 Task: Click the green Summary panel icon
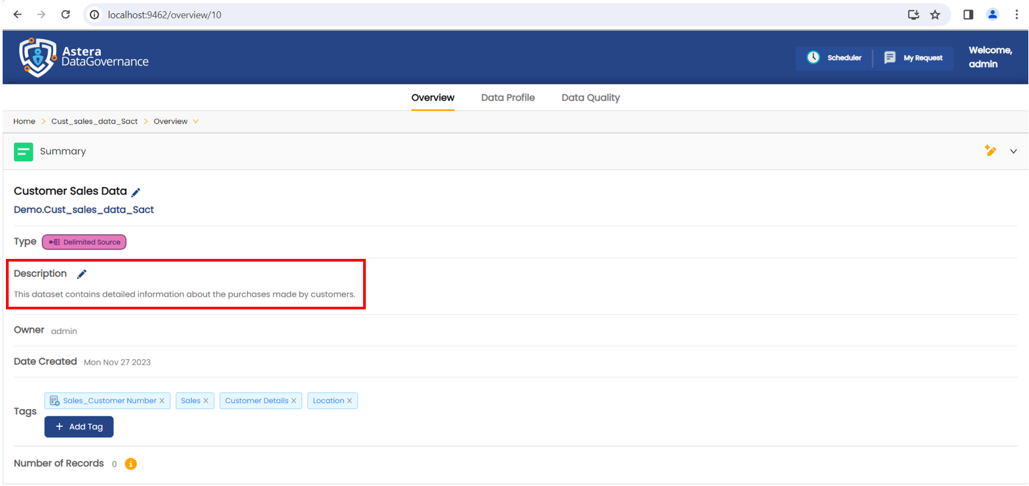pyautogui.click(x=23, y=151)
